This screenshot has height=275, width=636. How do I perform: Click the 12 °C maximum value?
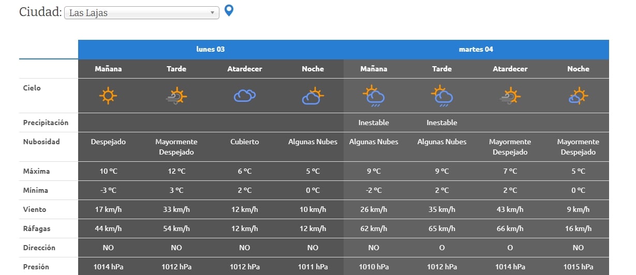coord(176,171)
